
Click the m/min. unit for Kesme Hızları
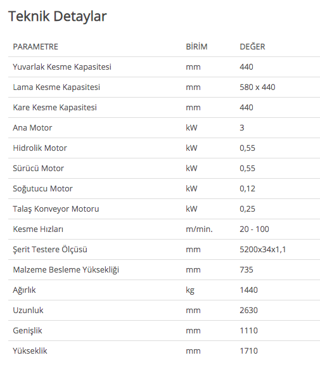(200, 229)
